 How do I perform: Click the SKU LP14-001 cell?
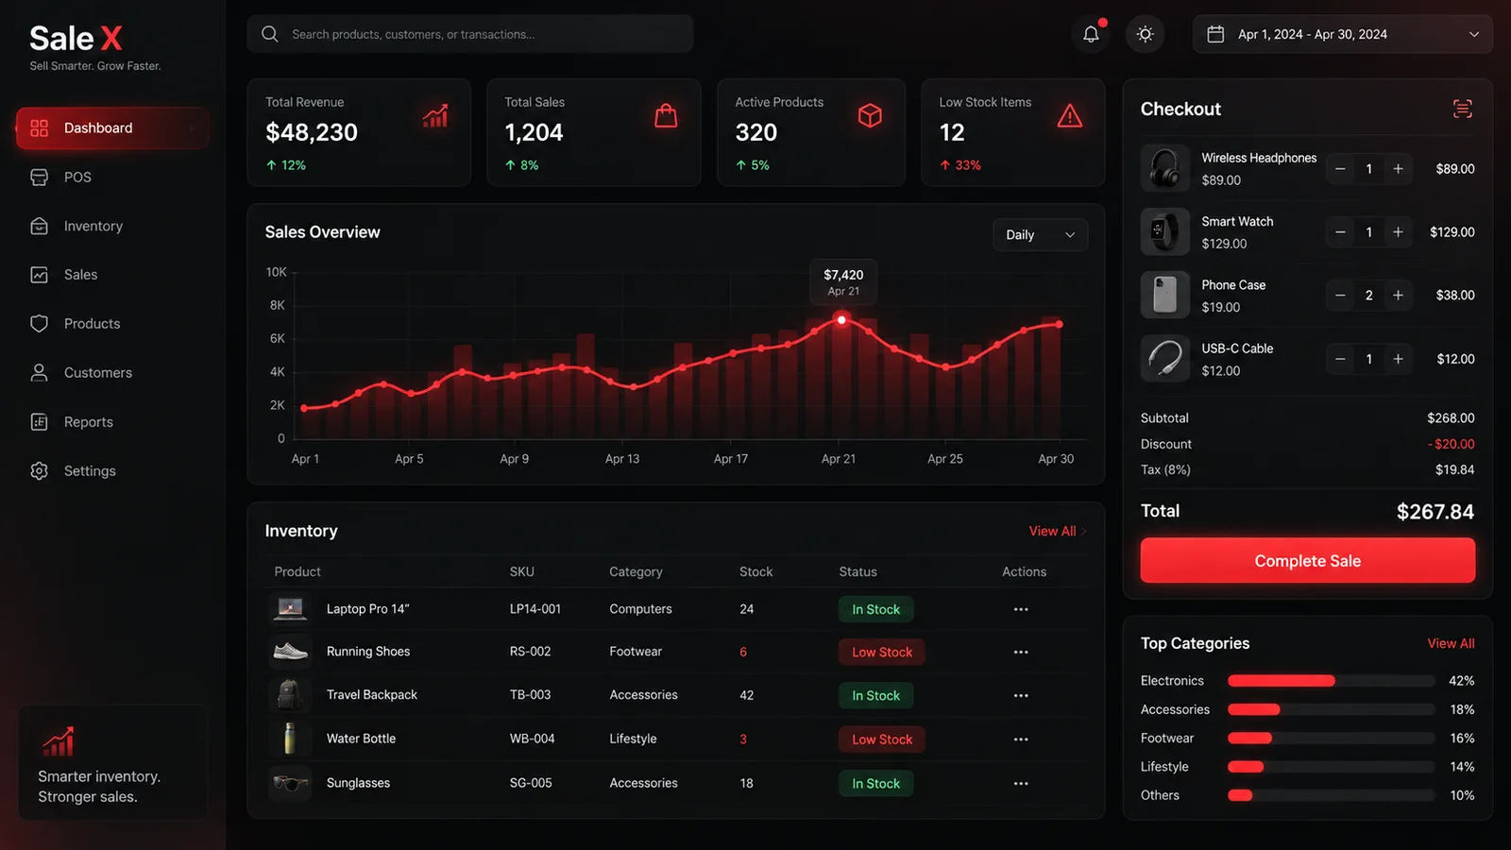pos(535,609)
